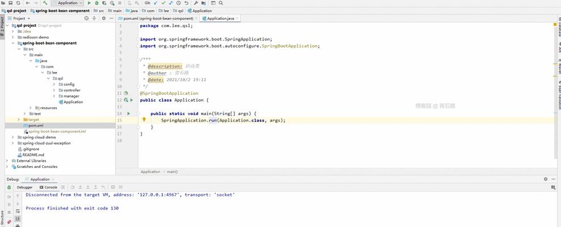Expand the redisson-demo module
561x227 pixels.
point(12,37)
